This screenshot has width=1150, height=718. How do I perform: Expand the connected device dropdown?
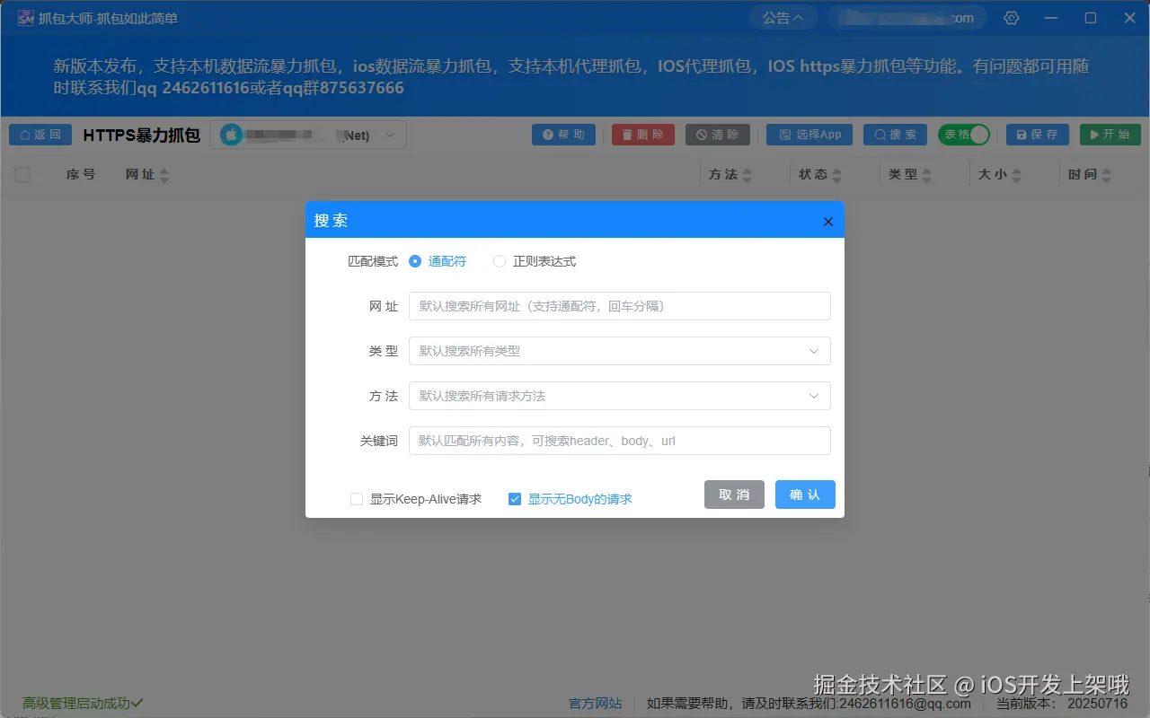point(389,134)
